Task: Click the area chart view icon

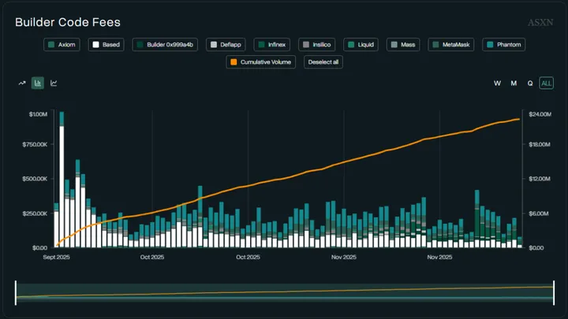Action: 54,83
